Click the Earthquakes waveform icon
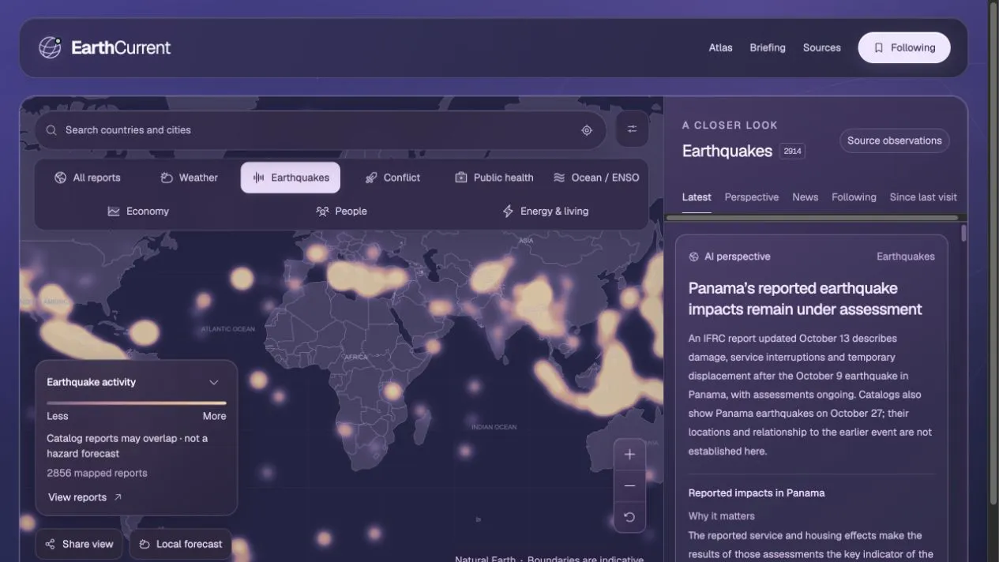Viewport: 999px width, 562px height. pos(258,178)
